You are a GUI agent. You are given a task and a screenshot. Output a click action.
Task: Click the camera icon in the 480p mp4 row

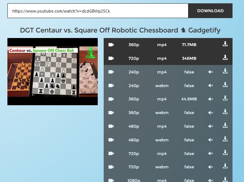coord(111,126)
